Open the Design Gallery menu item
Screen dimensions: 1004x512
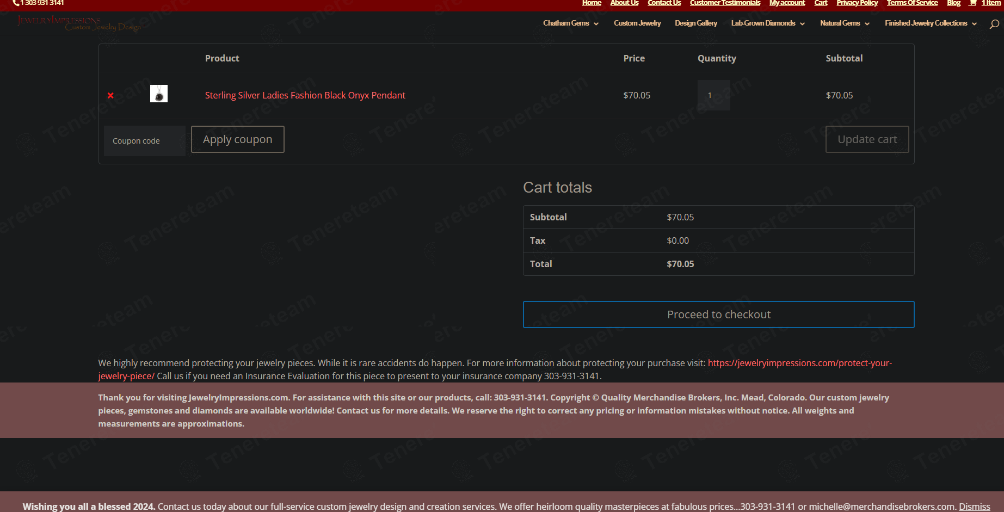696,23
